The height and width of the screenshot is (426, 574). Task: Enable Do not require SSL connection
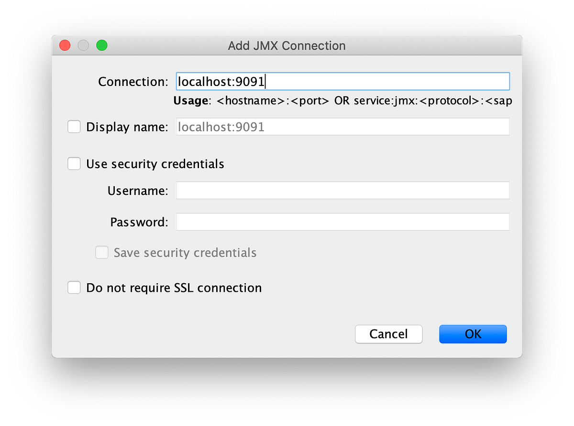pyautogui.click(x=74, y=288)
